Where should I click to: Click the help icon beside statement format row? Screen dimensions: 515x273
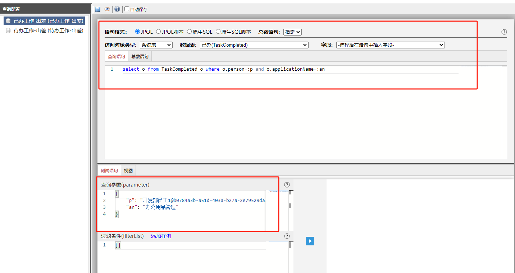(504, 32)
